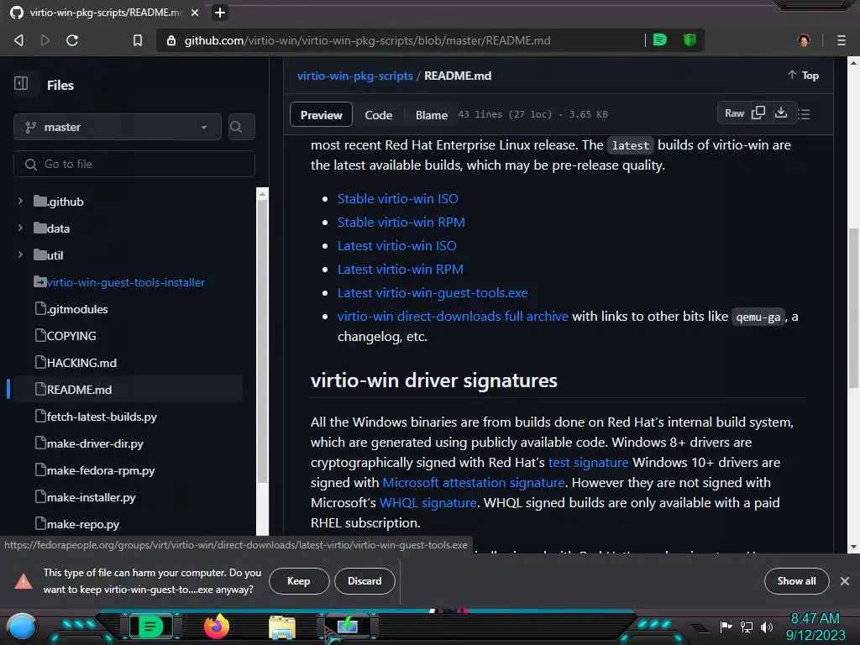
Task: Open virtio-win-guest-tools-installer submodule
Action: click(x=126, y=282)
